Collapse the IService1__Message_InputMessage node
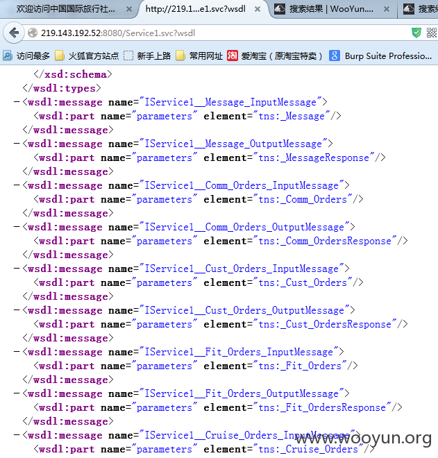Screen dimensions: 438x458 coord(17,101)
